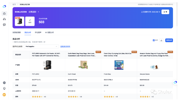Open the feedback chat icon in sidebar
This screenshot has height=108, width=182.
tap(4, 25)
